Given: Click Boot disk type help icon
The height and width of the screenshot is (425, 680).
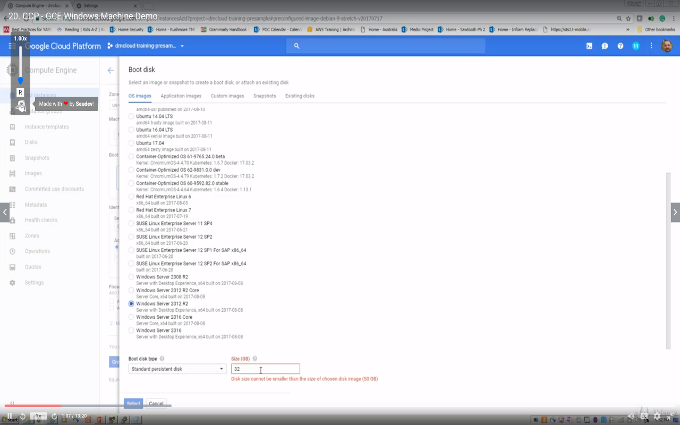Looking at the screenshot, I should click(162, 359).
